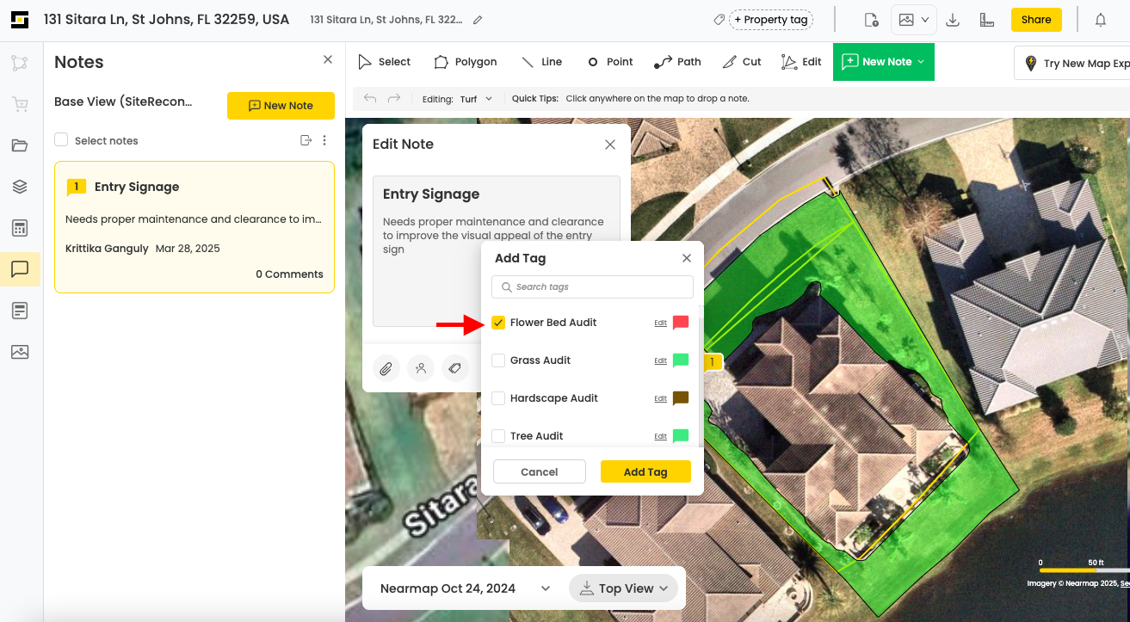
Task: Select the Edit tool
Action: pyautogui.click(x=801, y=62)
